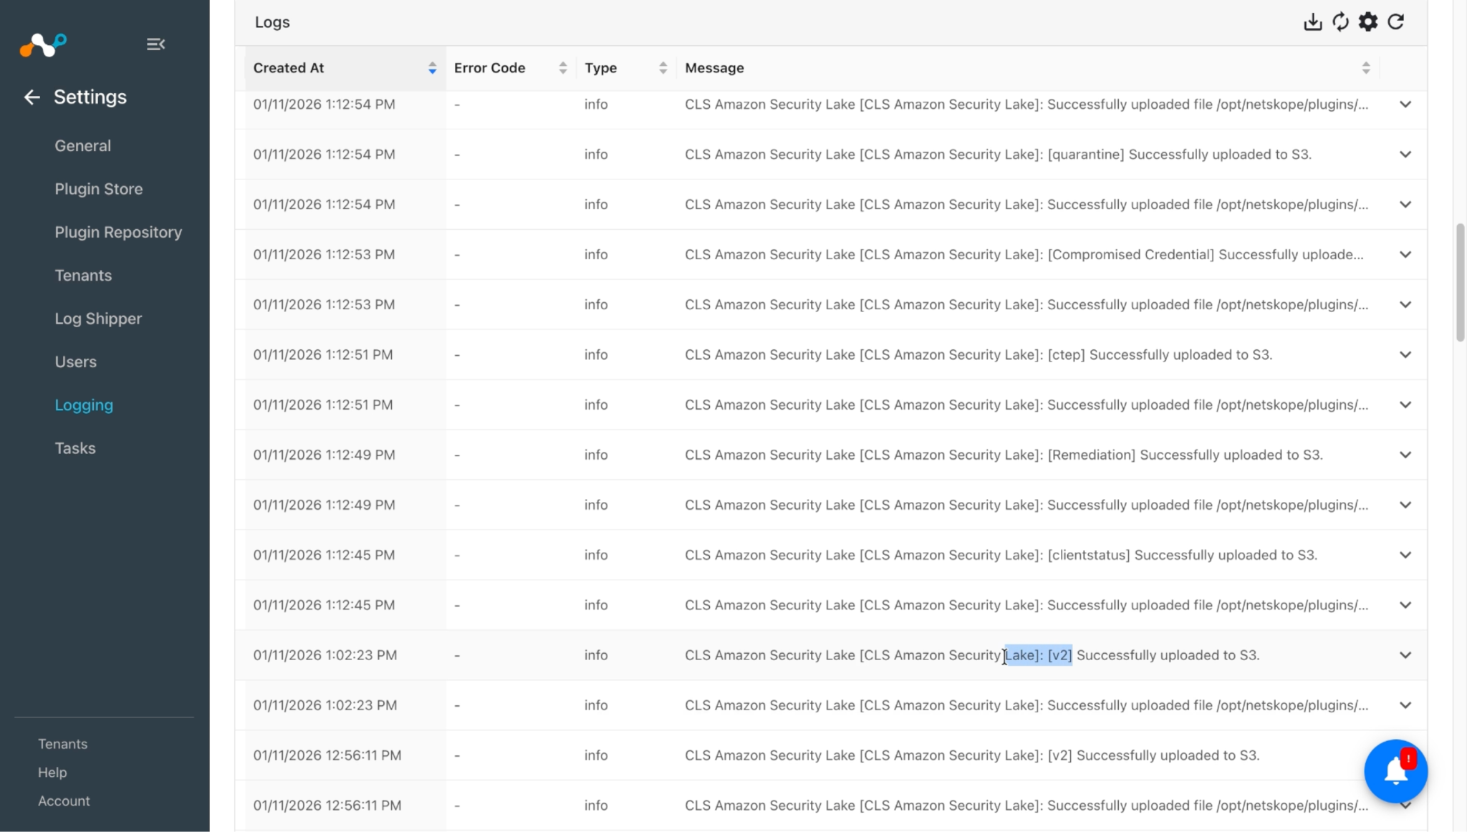Reload logs with the refresh icon
The width and height of the screenshot is (1467, 832).
pos(1395,22)
